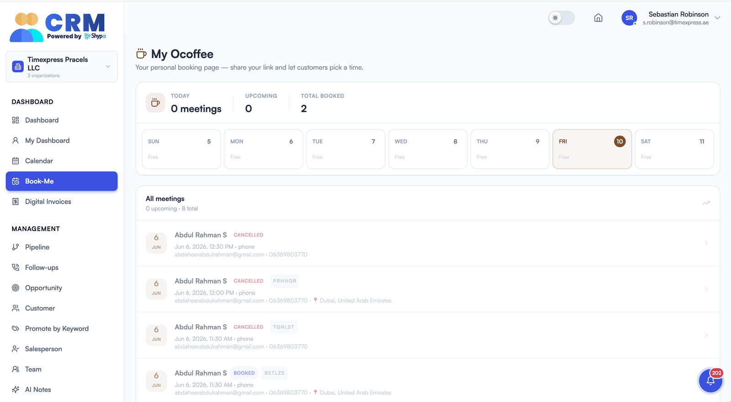
Task: Click the coffee cup icon next to Today
Action: 155,102
